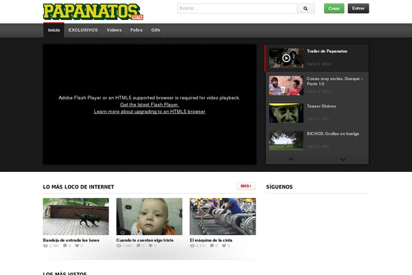
Task: Click the comment icon under El máquina de la cinta
Action: 212,246
